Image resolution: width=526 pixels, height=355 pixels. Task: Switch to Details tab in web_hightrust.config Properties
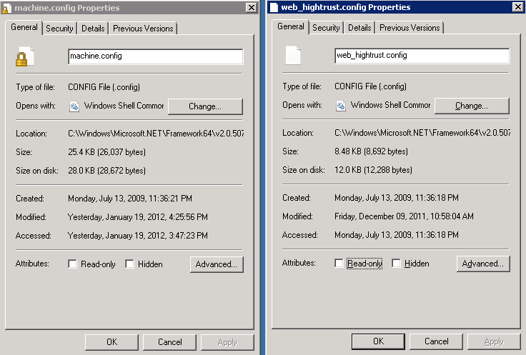[x=359, y=28]
